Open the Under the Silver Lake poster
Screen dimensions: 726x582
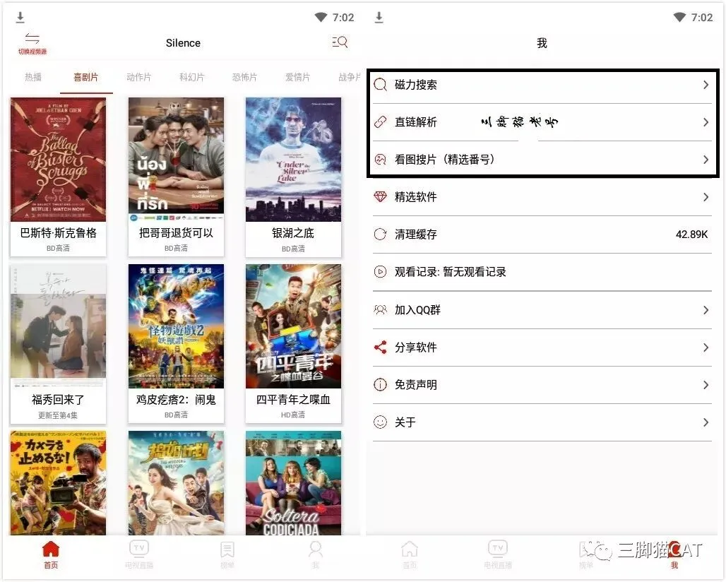294,160
